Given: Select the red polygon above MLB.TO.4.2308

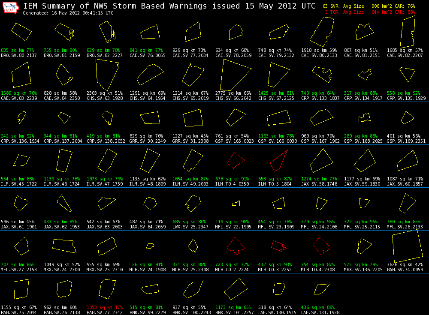Looking at the screenshot, I should [x=322, y=246].
